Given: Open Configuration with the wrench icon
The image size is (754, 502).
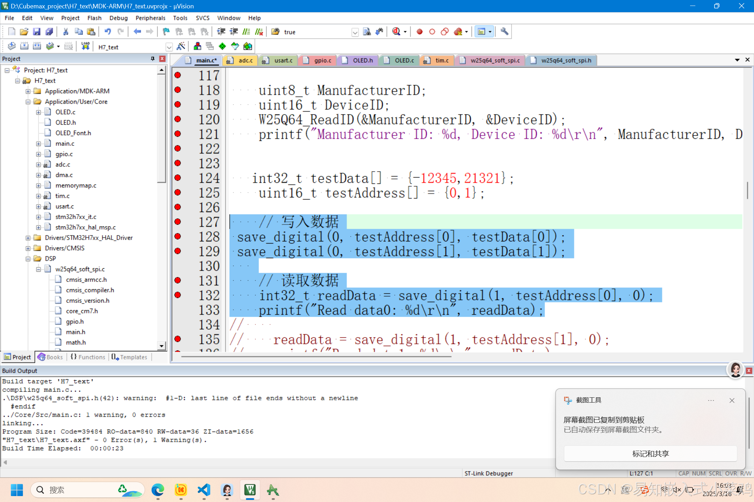Looking at the screenshot, I should pyautogui.click(x=504, y=32).
